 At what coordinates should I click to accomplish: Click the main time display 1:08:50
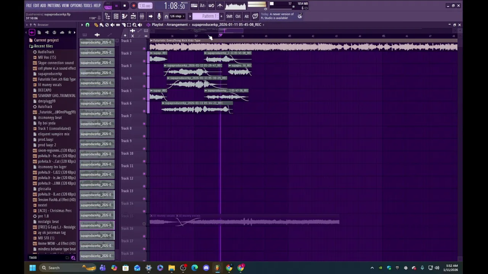tap(175, 6)
